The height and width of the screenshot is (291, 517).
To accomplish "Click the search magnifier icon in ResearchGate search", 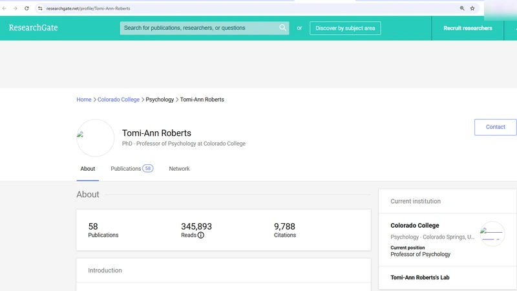I will [282, 28].
